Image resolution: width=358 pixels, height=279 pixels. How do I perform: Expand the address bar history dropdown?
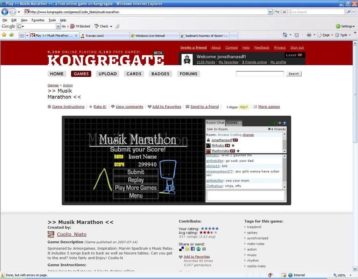tap(270, 12)
